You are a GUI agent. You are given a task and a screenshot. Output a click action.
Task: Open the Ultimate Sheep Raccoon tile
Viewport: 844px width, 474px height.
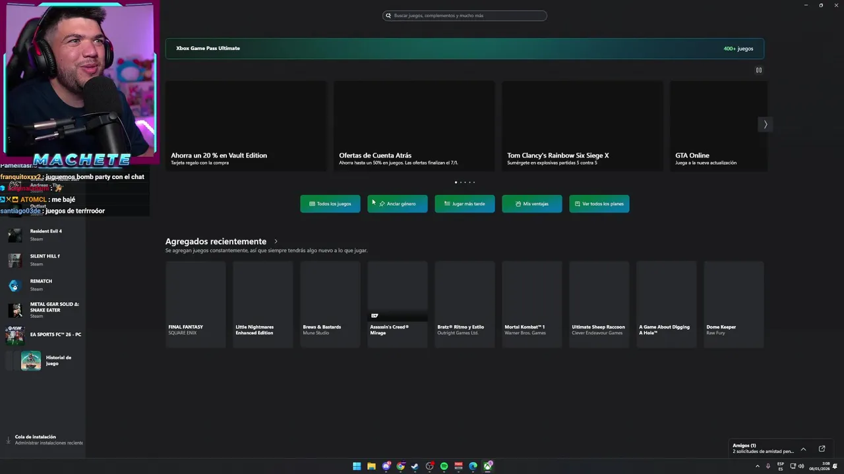599,304
